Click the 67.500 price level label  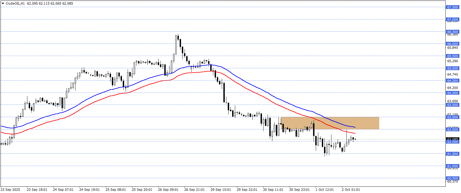click(x=452, y=7)
